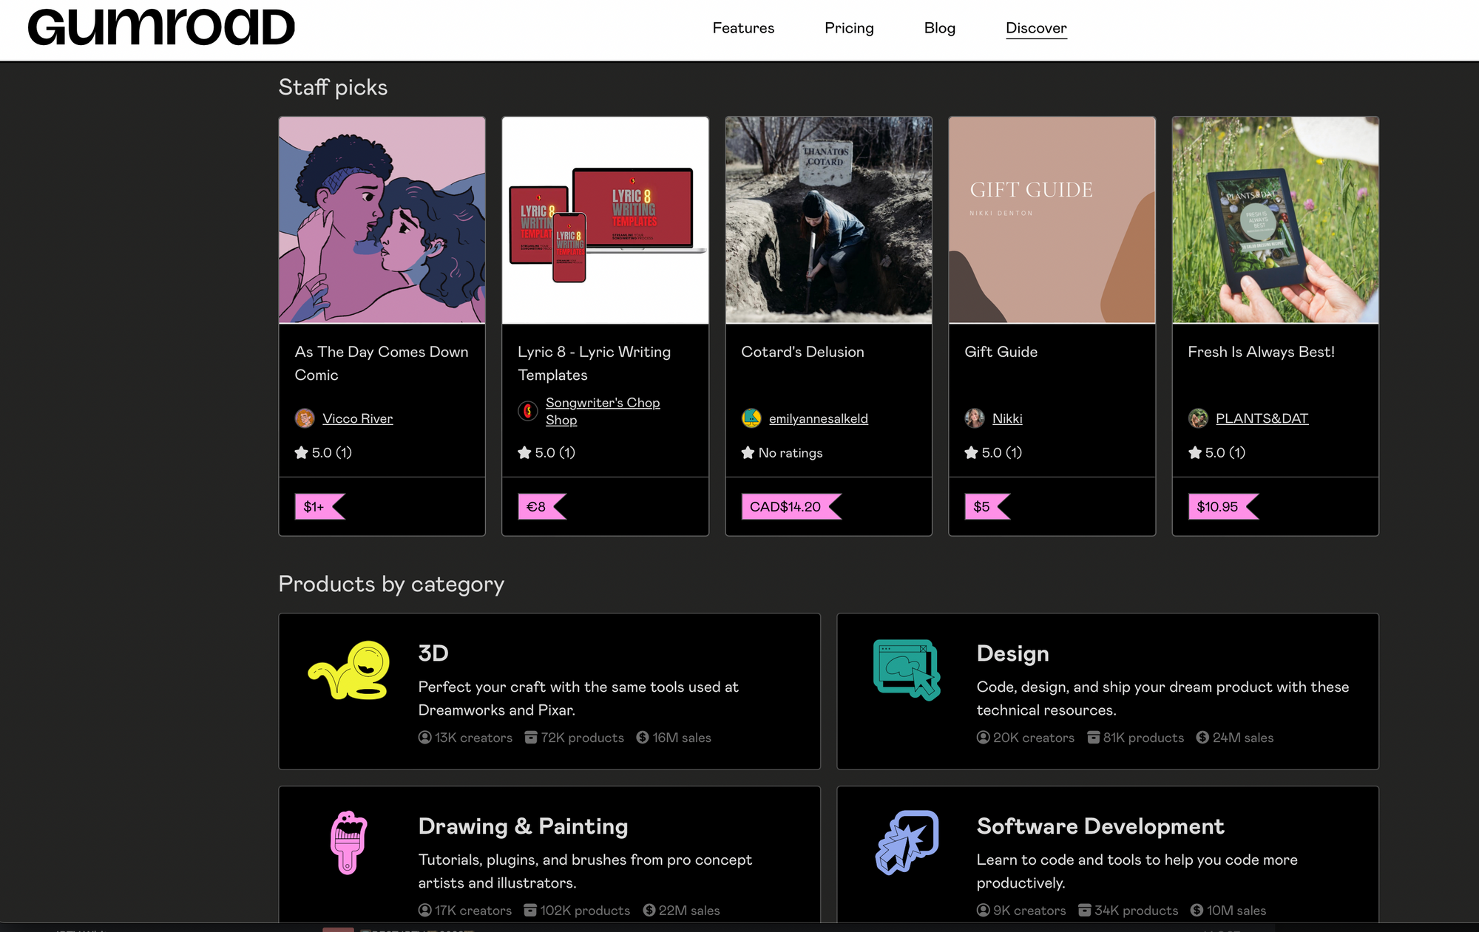
Task: Click star rating icon on Gift Guide card
Action: [972, 452]
